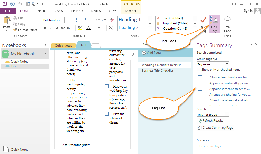Click Dock to Desktop icon
This screenshot has width=261, height=154.
tap(28, 4)
